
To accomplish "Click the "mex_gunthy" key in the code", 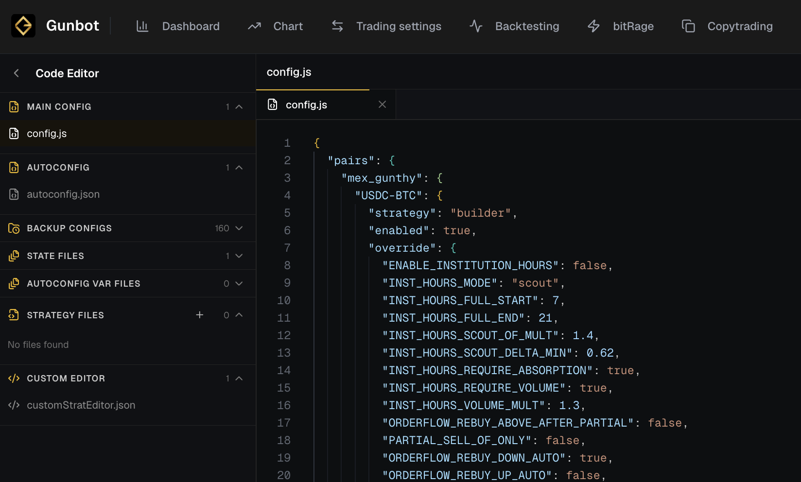I will [x=382, y=178].
